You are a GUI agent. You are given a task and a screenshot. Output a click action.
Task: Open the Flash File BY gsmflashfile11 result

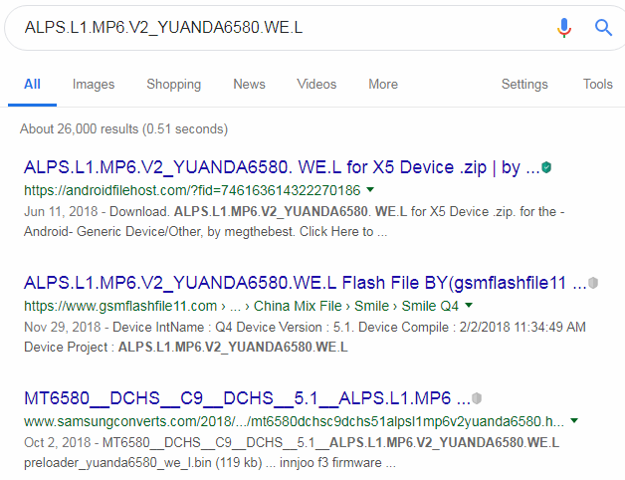click(x=305, y=283)
